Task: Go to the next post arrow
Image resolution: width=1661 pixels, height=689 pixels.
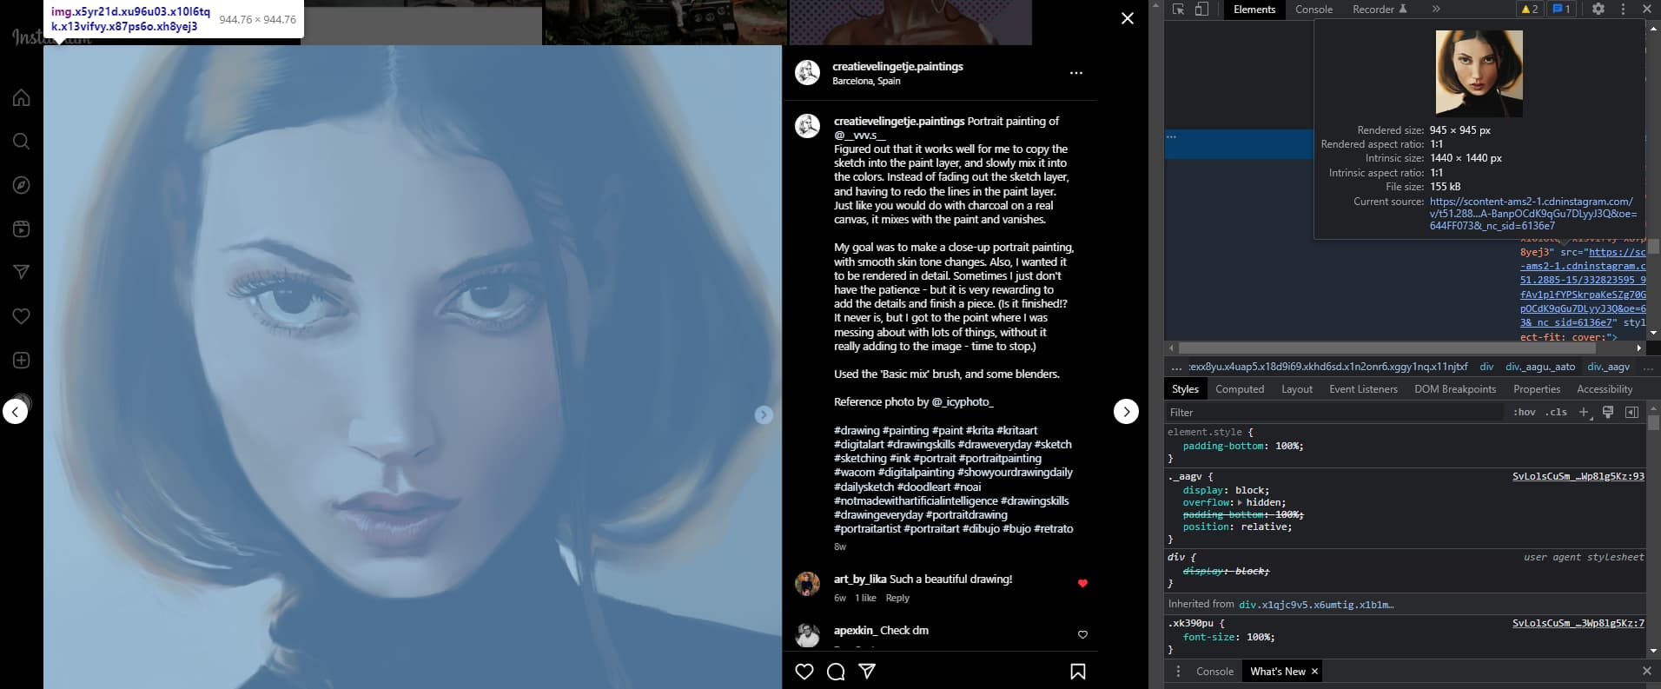Action: tap(1126, 411)
